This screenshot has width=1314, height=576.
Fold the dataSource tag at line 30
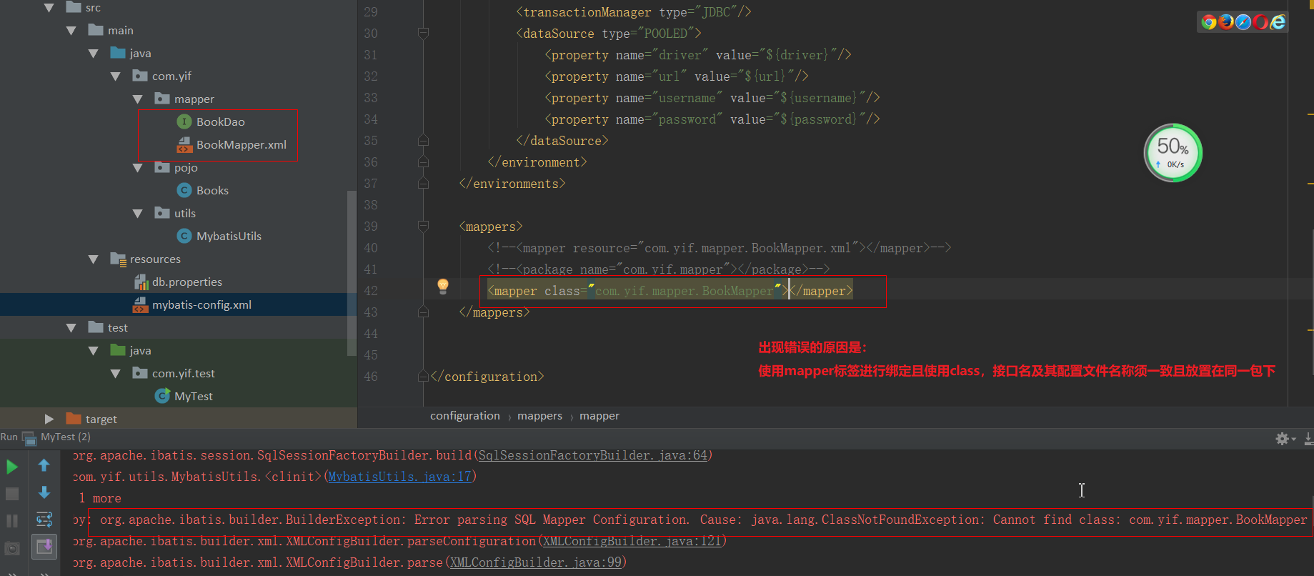point(423,33)
